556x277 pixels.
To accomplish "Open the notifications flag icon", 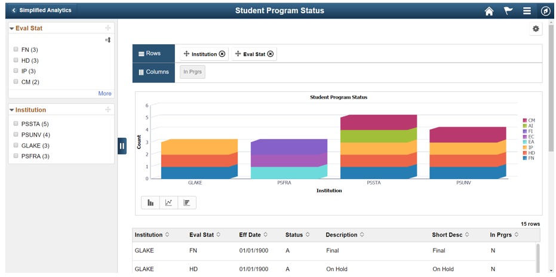I will point(508,11).
